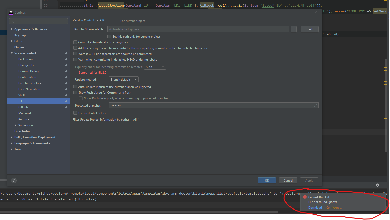The image size is (390, 220).
Task: Select Keymap in settings tree
Action: (20, 35)
